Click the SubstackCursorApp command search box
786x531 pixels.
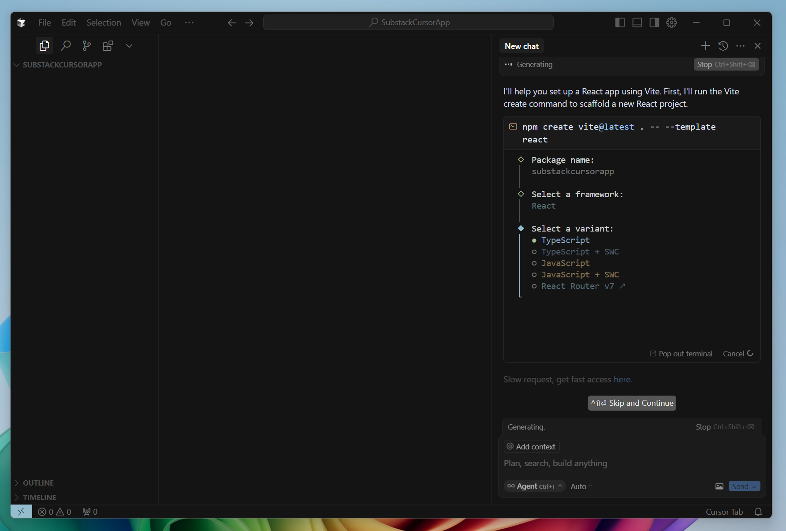[x=408, y=22]
